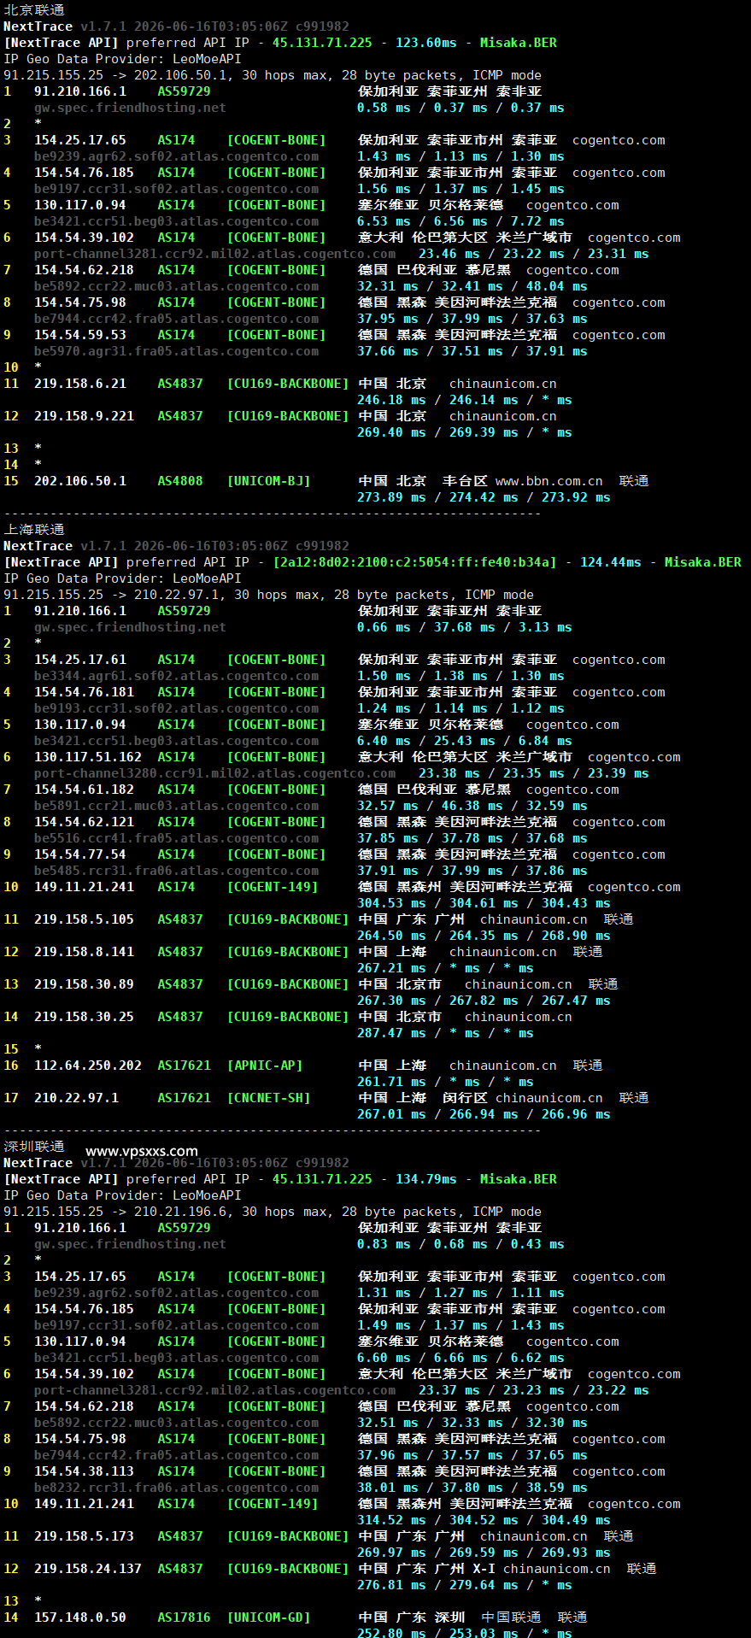This screenshot has width=751, height=1638.
Task: Click the "深圳联通" heading text
Action: point(34,1147)
